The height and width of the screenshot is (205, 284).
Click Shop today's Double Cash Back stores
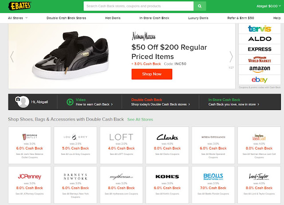[161, 104]
